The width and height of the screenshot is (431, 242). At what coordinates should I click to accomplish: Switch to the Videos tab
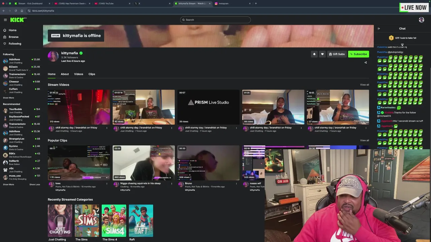(x=78, y=74)
